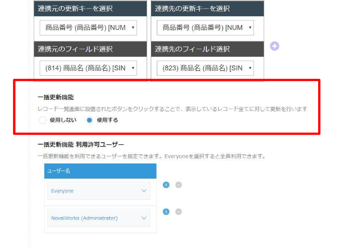Click the ユーザー名 table header
This screenshot has height=248, width=349.
coord(100,171)
